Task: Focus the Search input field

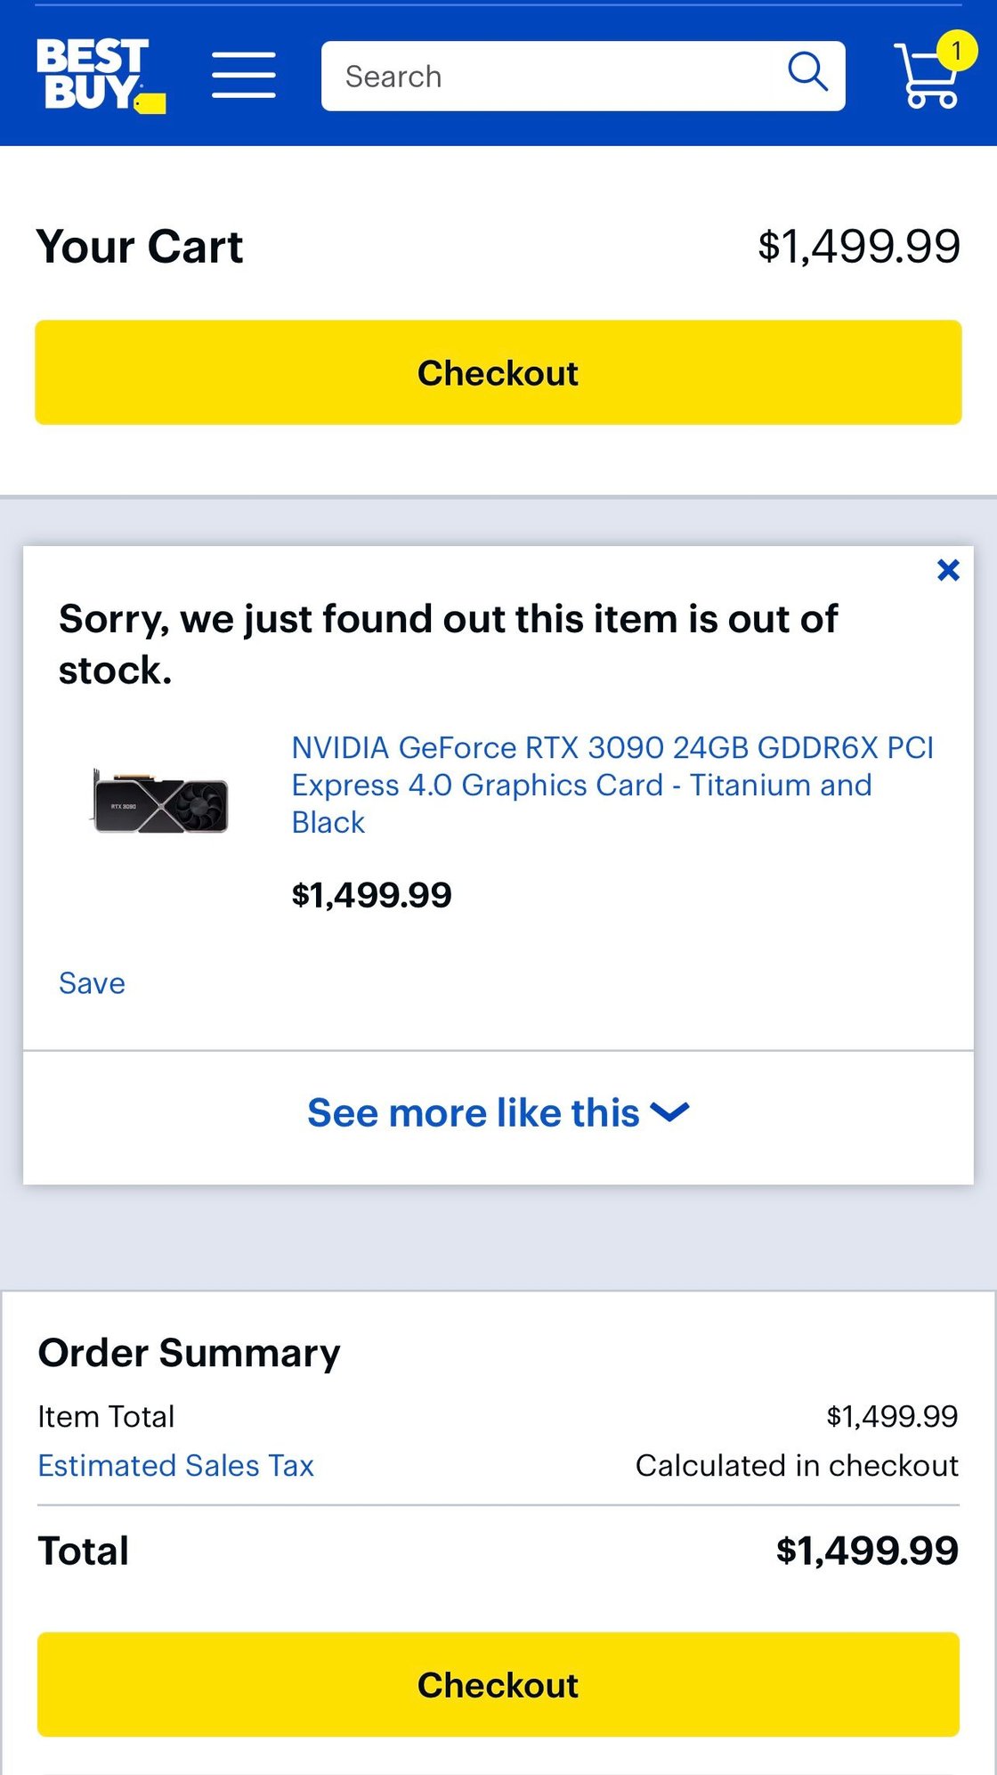Action: point(552,77)
